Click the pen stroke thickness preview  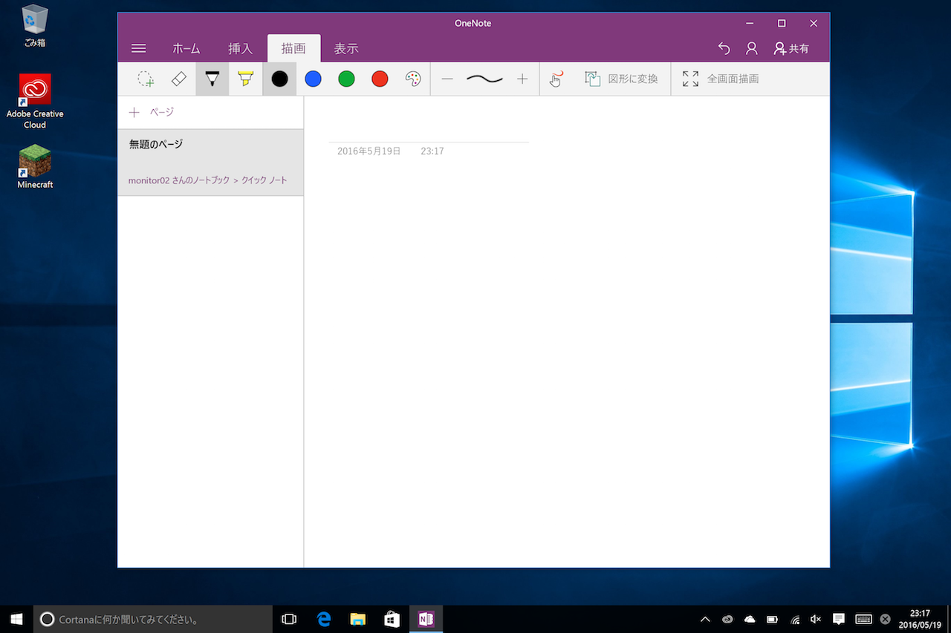pos(484,79)
